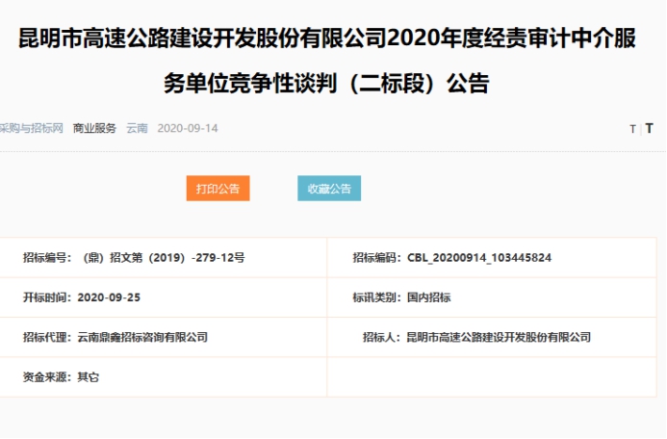Open the agency 云南鼎鑫招标咨询有限公司
667x439 pixels.
142,337
